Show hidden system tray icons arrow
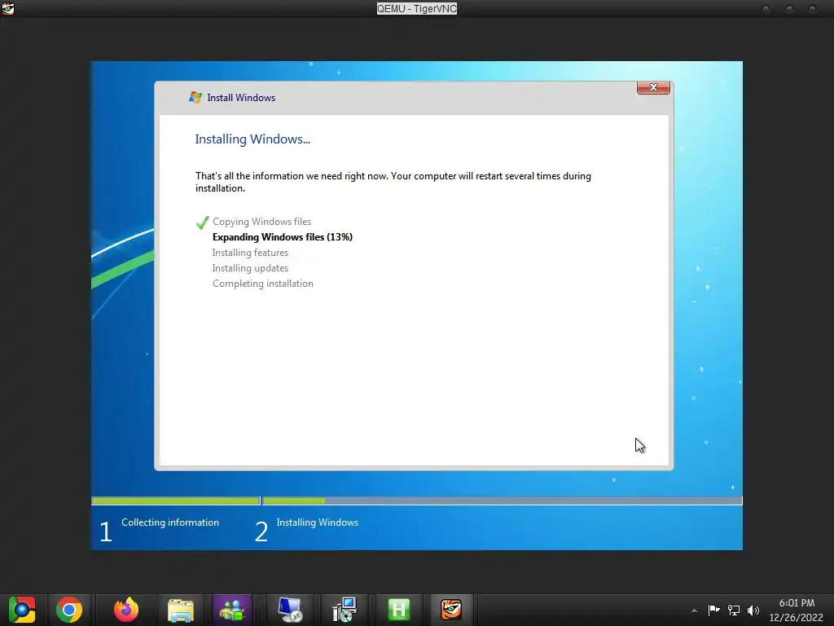 [694, 611]
